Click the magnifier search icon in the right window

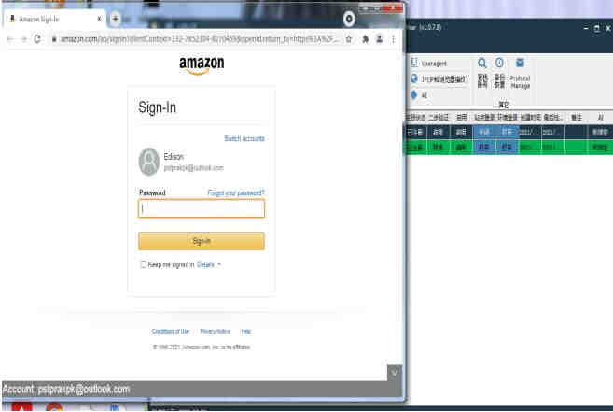pos(482,63)
